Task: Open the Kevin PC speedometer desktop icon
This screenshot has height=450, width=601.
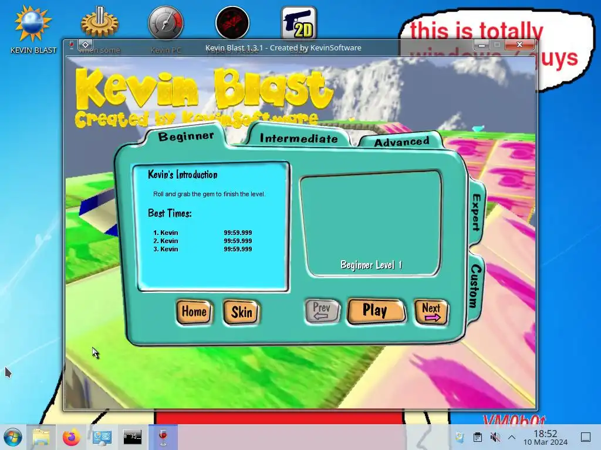Action: tap(166, 23)
